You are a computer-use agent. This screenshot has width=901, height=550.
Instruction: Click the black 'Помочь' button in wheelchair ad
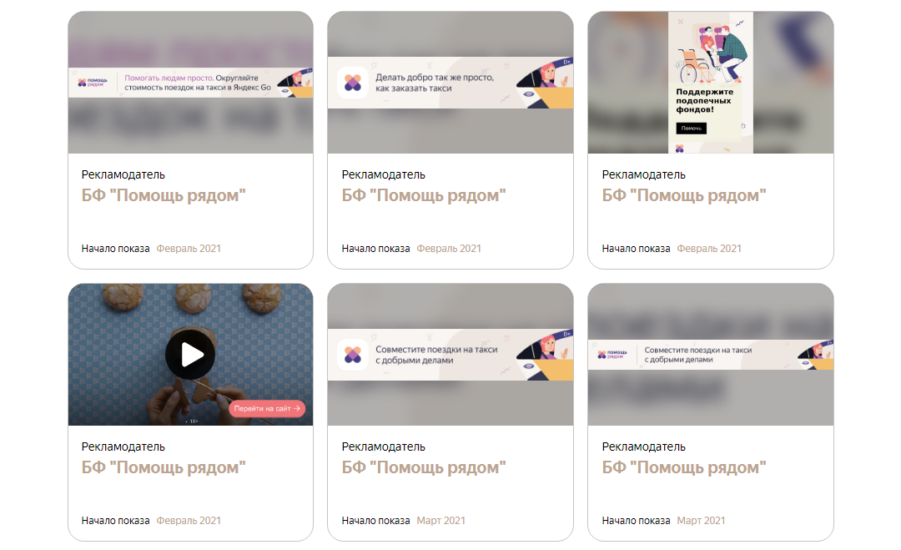[x=692, y=129]
